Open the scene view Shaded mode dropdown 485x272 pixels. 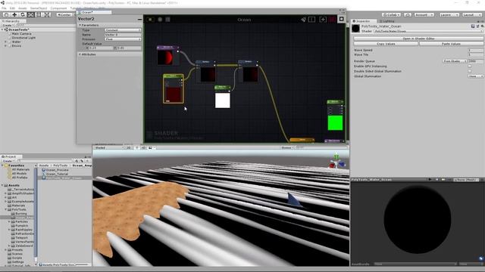[108, 148]
